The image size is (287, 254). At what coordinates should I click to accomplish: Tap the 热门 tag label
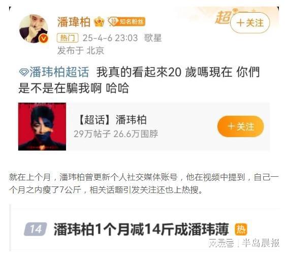68,38
